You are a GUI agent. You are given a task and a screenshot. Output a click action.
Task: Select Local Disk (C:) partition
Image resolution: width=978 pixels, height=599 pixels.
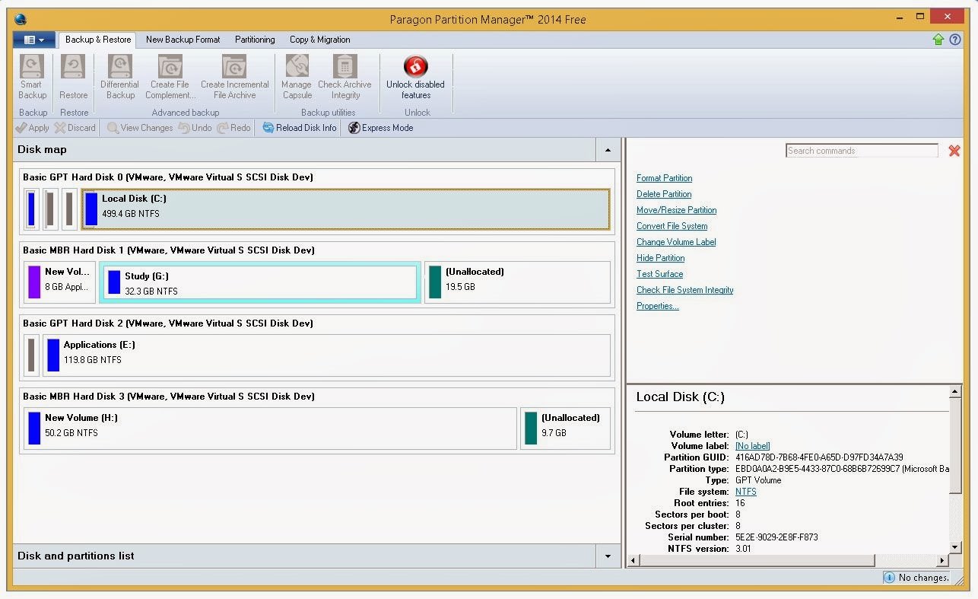(346, 209)
